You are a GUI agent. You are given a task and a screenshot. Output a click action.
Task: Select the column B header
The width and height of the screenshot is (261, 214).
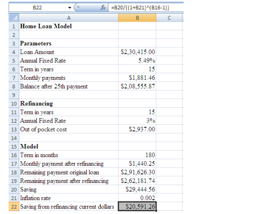[137, 18]
